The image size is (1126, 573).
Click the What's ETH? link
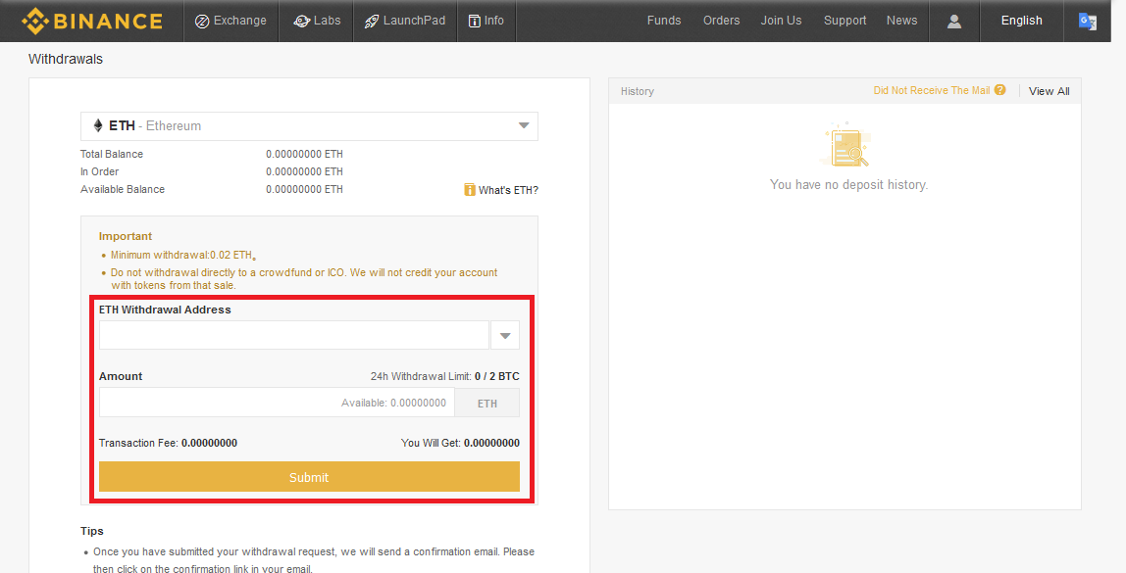508,190
